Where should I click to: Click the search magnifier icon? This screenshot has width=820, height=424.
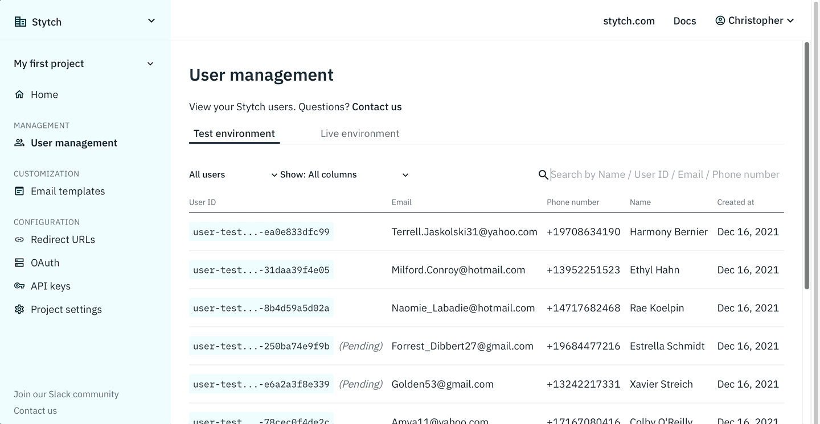pyautogui.click(x=543, y=175)
